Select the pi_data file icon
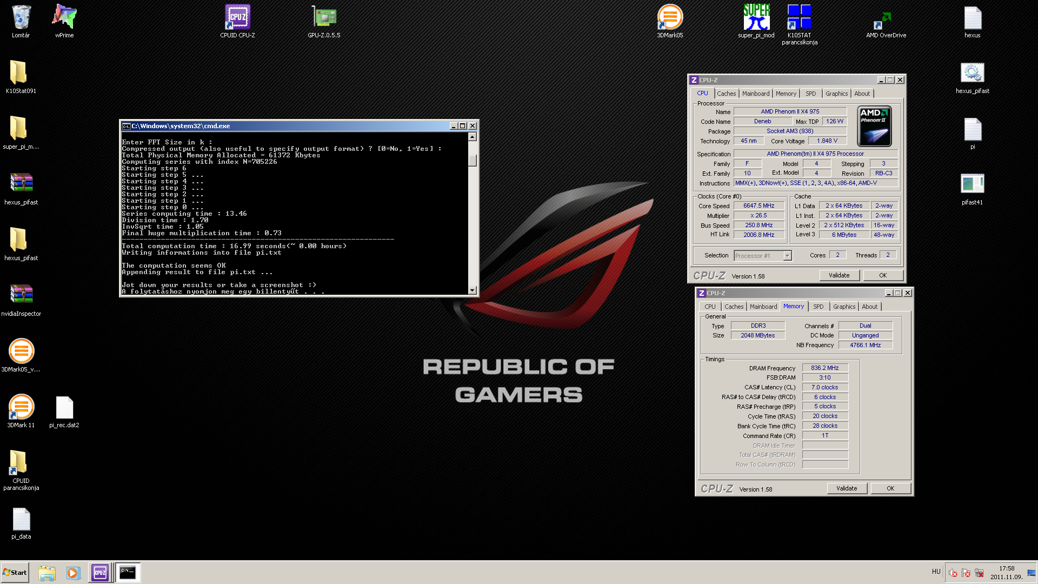Screen dimensions: 1038x584 pyautogui.click(x=21, y=523)
